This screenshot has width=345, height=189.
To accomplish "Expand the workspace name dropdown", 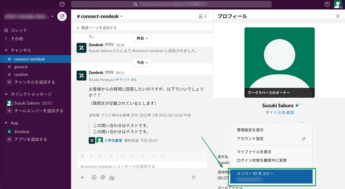I will click(x=53, y=16).
